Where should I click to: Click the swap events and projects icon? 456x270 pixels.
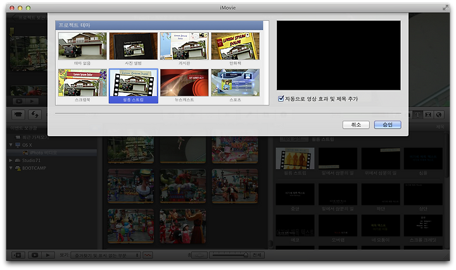(35, 114)
